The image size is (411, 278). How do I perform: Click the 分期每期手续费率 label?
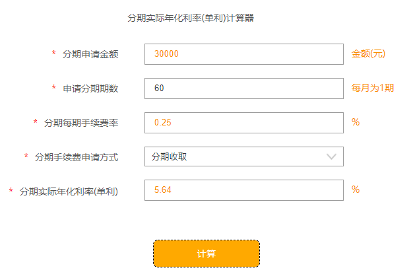point(81,123)
